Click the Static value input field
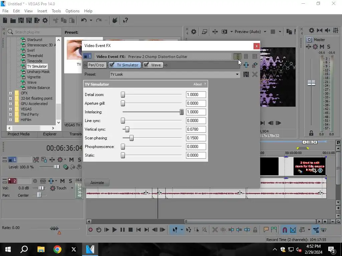Image resolution: width=342 pixels, height=256 pixels. [x=196, y=155]
